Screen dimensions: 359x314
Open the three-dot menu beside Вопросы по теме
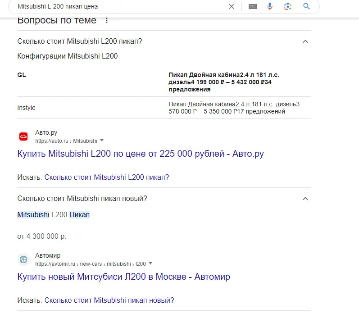click(107, 20)
